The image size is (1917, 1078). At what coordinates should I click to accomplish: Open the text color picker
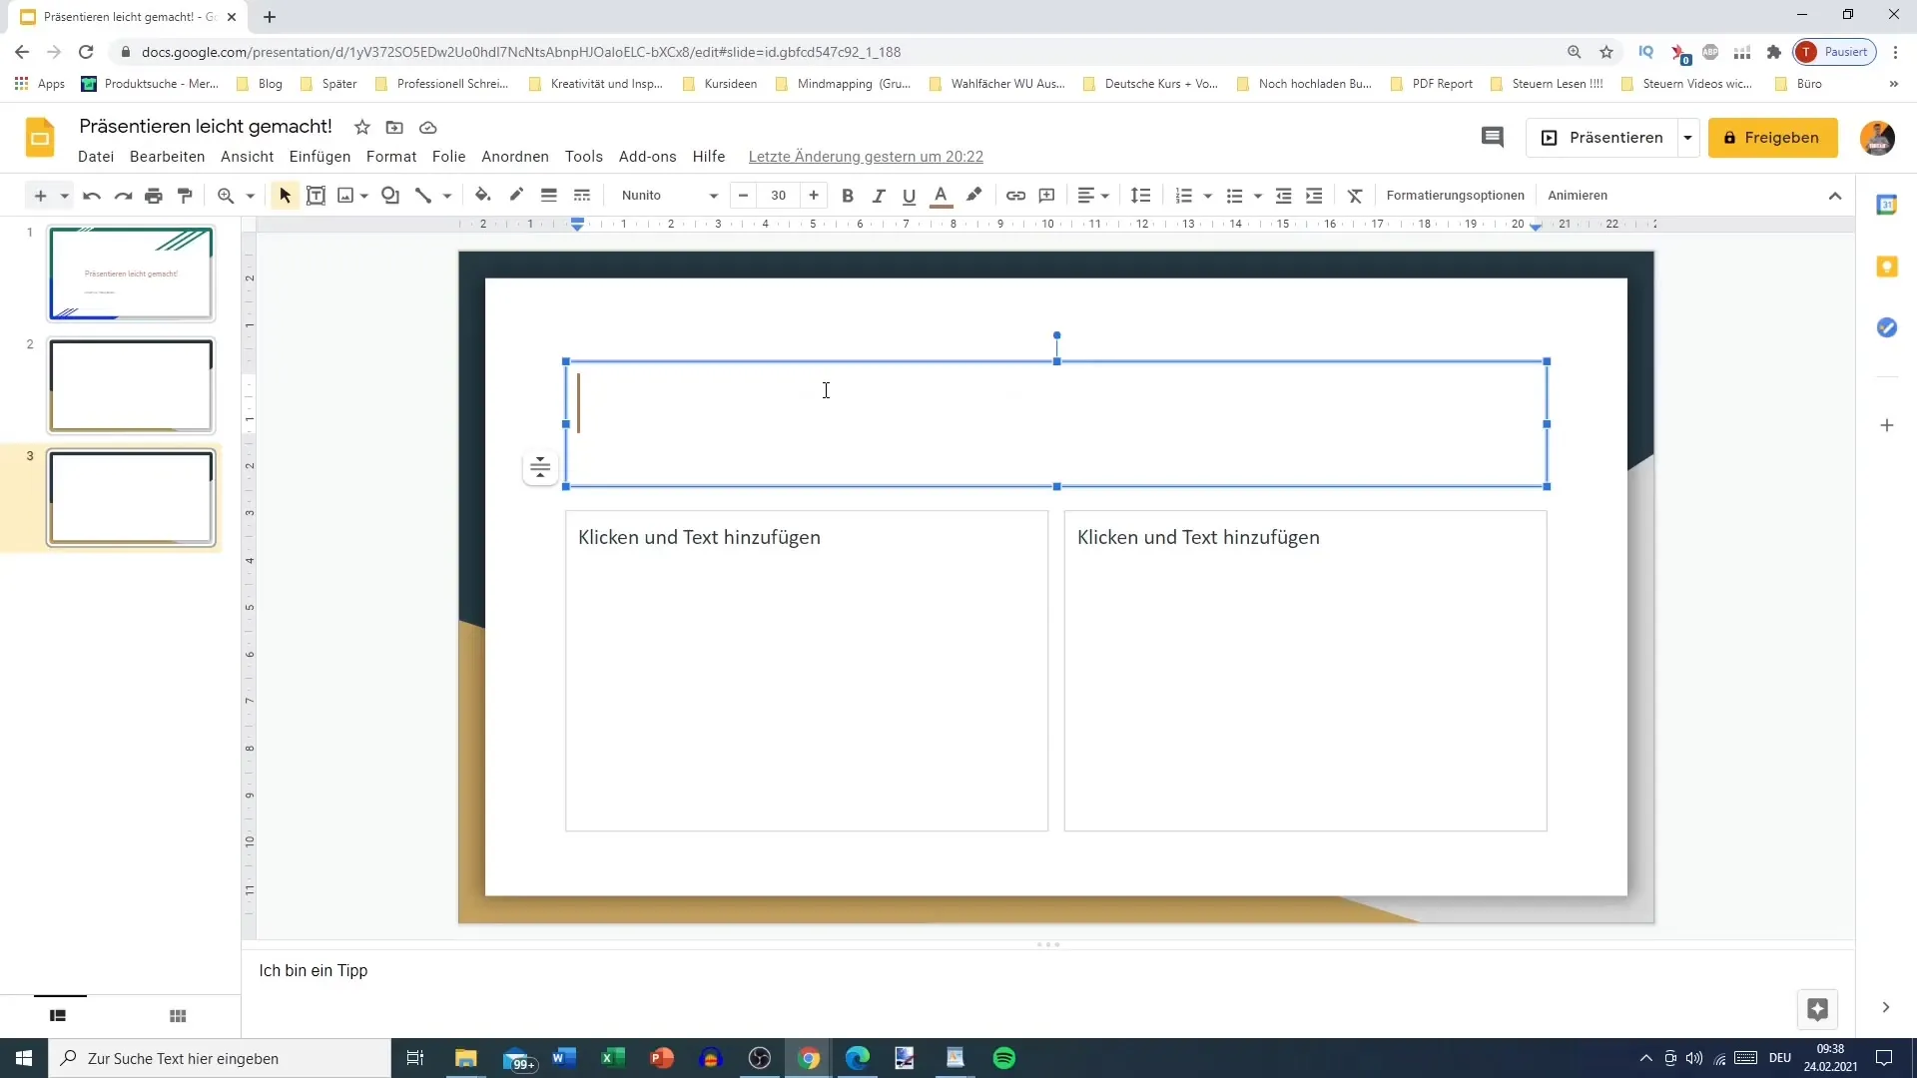tap(941, 196)
